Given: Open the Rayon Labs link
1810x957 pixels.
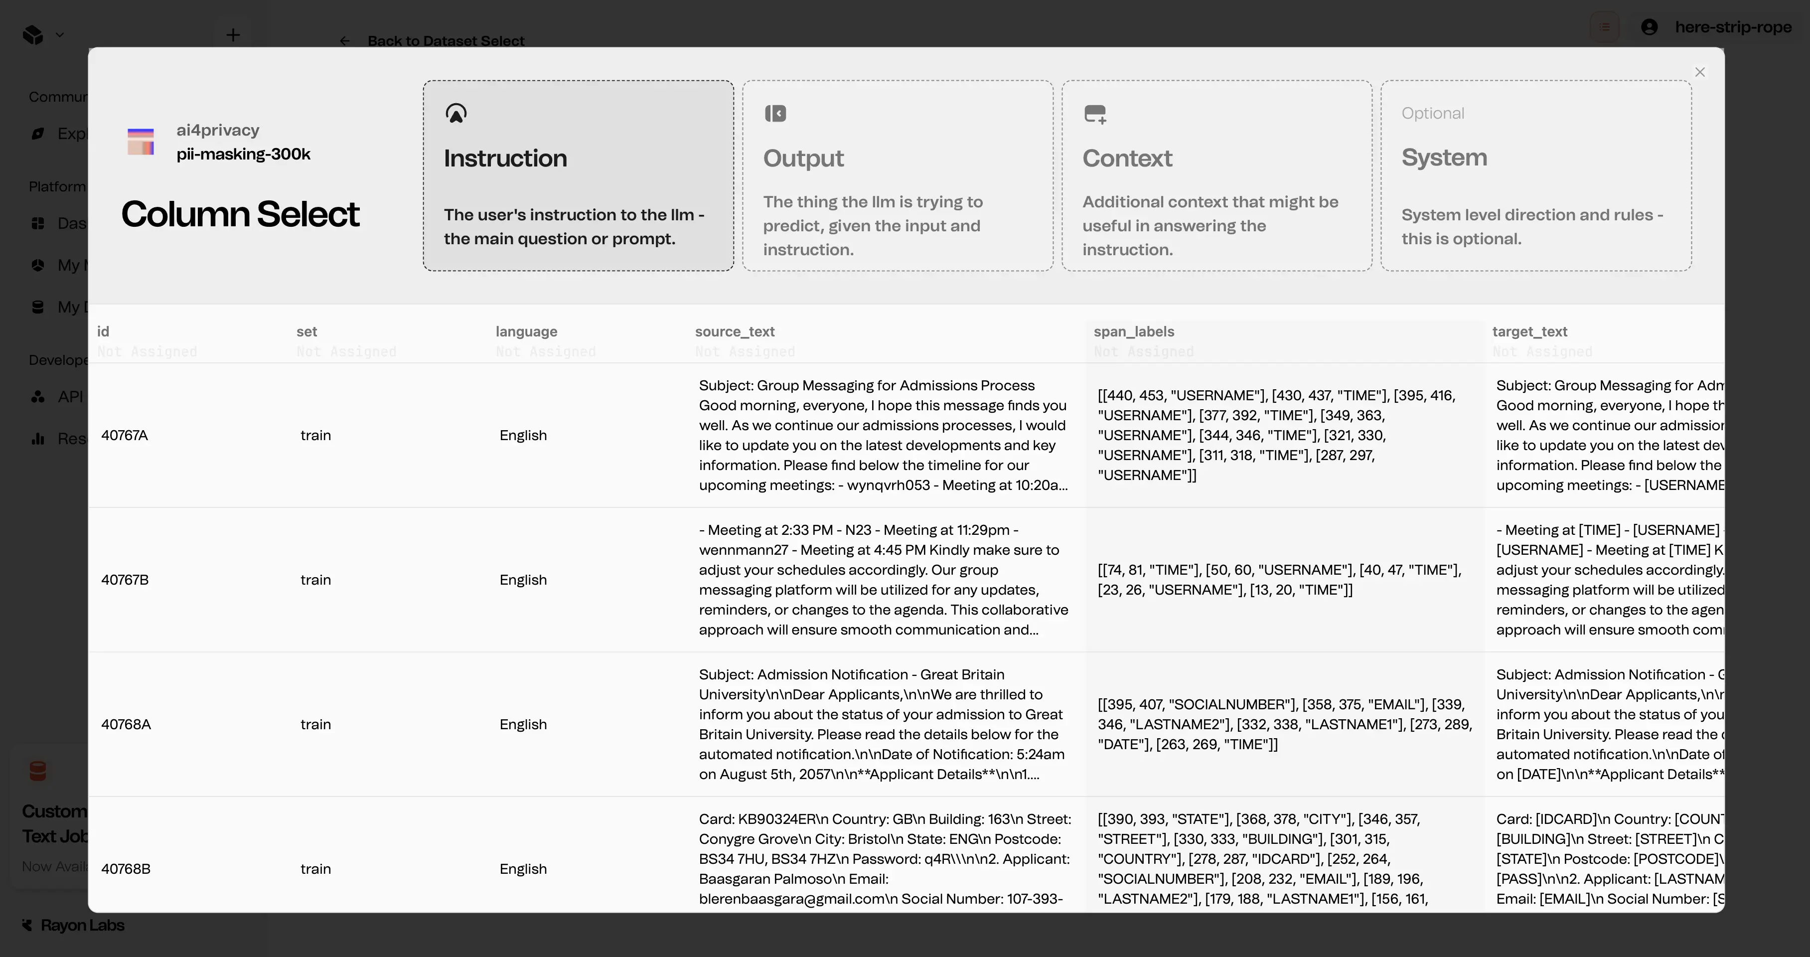Looking at the screenshot, I should [x=82, y=926].
